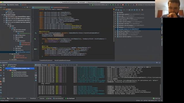Open the Event Log in status bar
Viewport: 184px width, 103px height.
pos(156,98)
